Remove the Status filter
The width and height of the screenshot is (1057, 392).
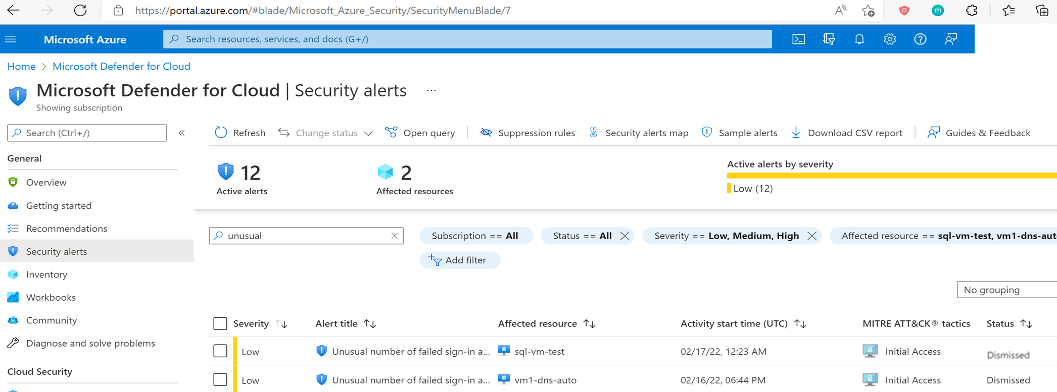[x=624, y=236]
